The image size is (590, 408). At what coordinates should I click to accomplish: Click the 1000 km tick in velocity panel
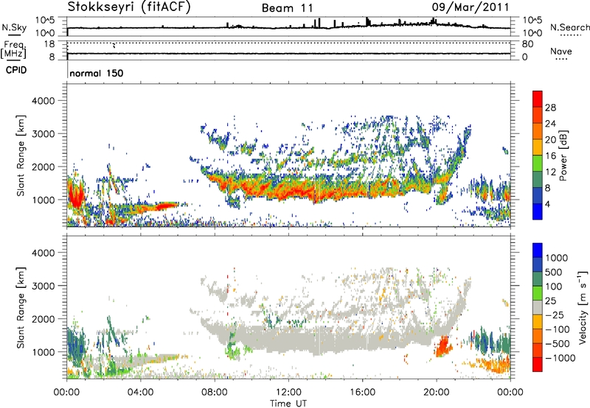coord(44,351)
